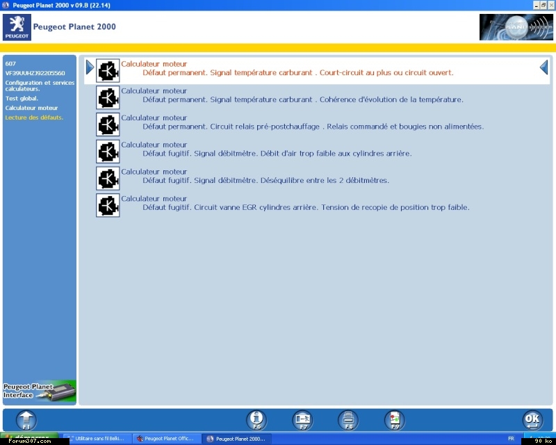Open the F6 information icon
The image size is (556, 445).
point(256,420)
